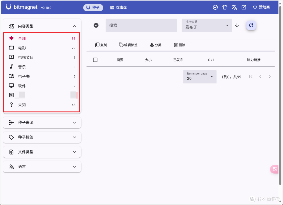
Task: Go to the next page
Action: click(x=270, y=77)
